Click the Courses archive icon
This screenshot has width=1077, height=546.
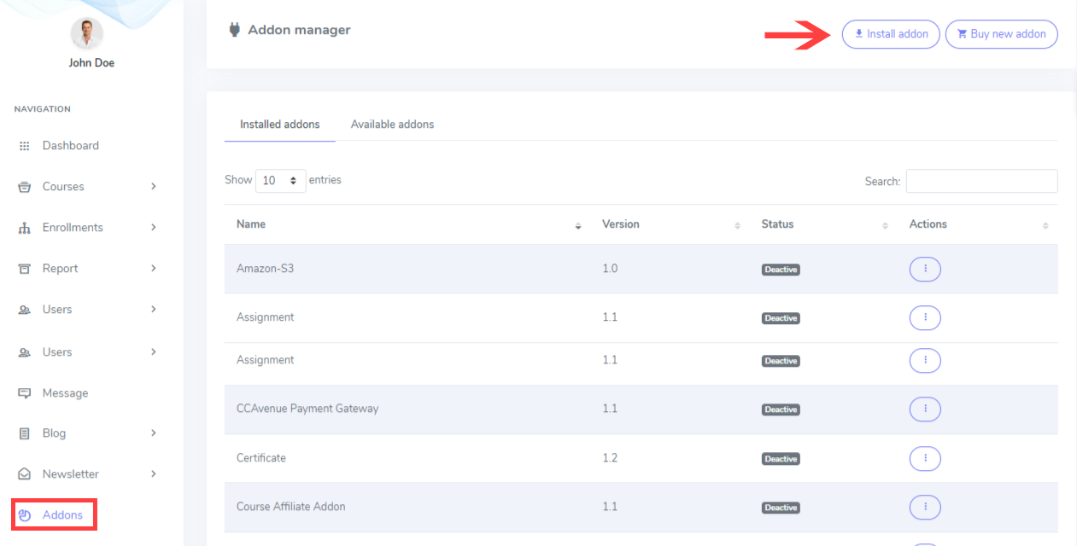[25, 187]
